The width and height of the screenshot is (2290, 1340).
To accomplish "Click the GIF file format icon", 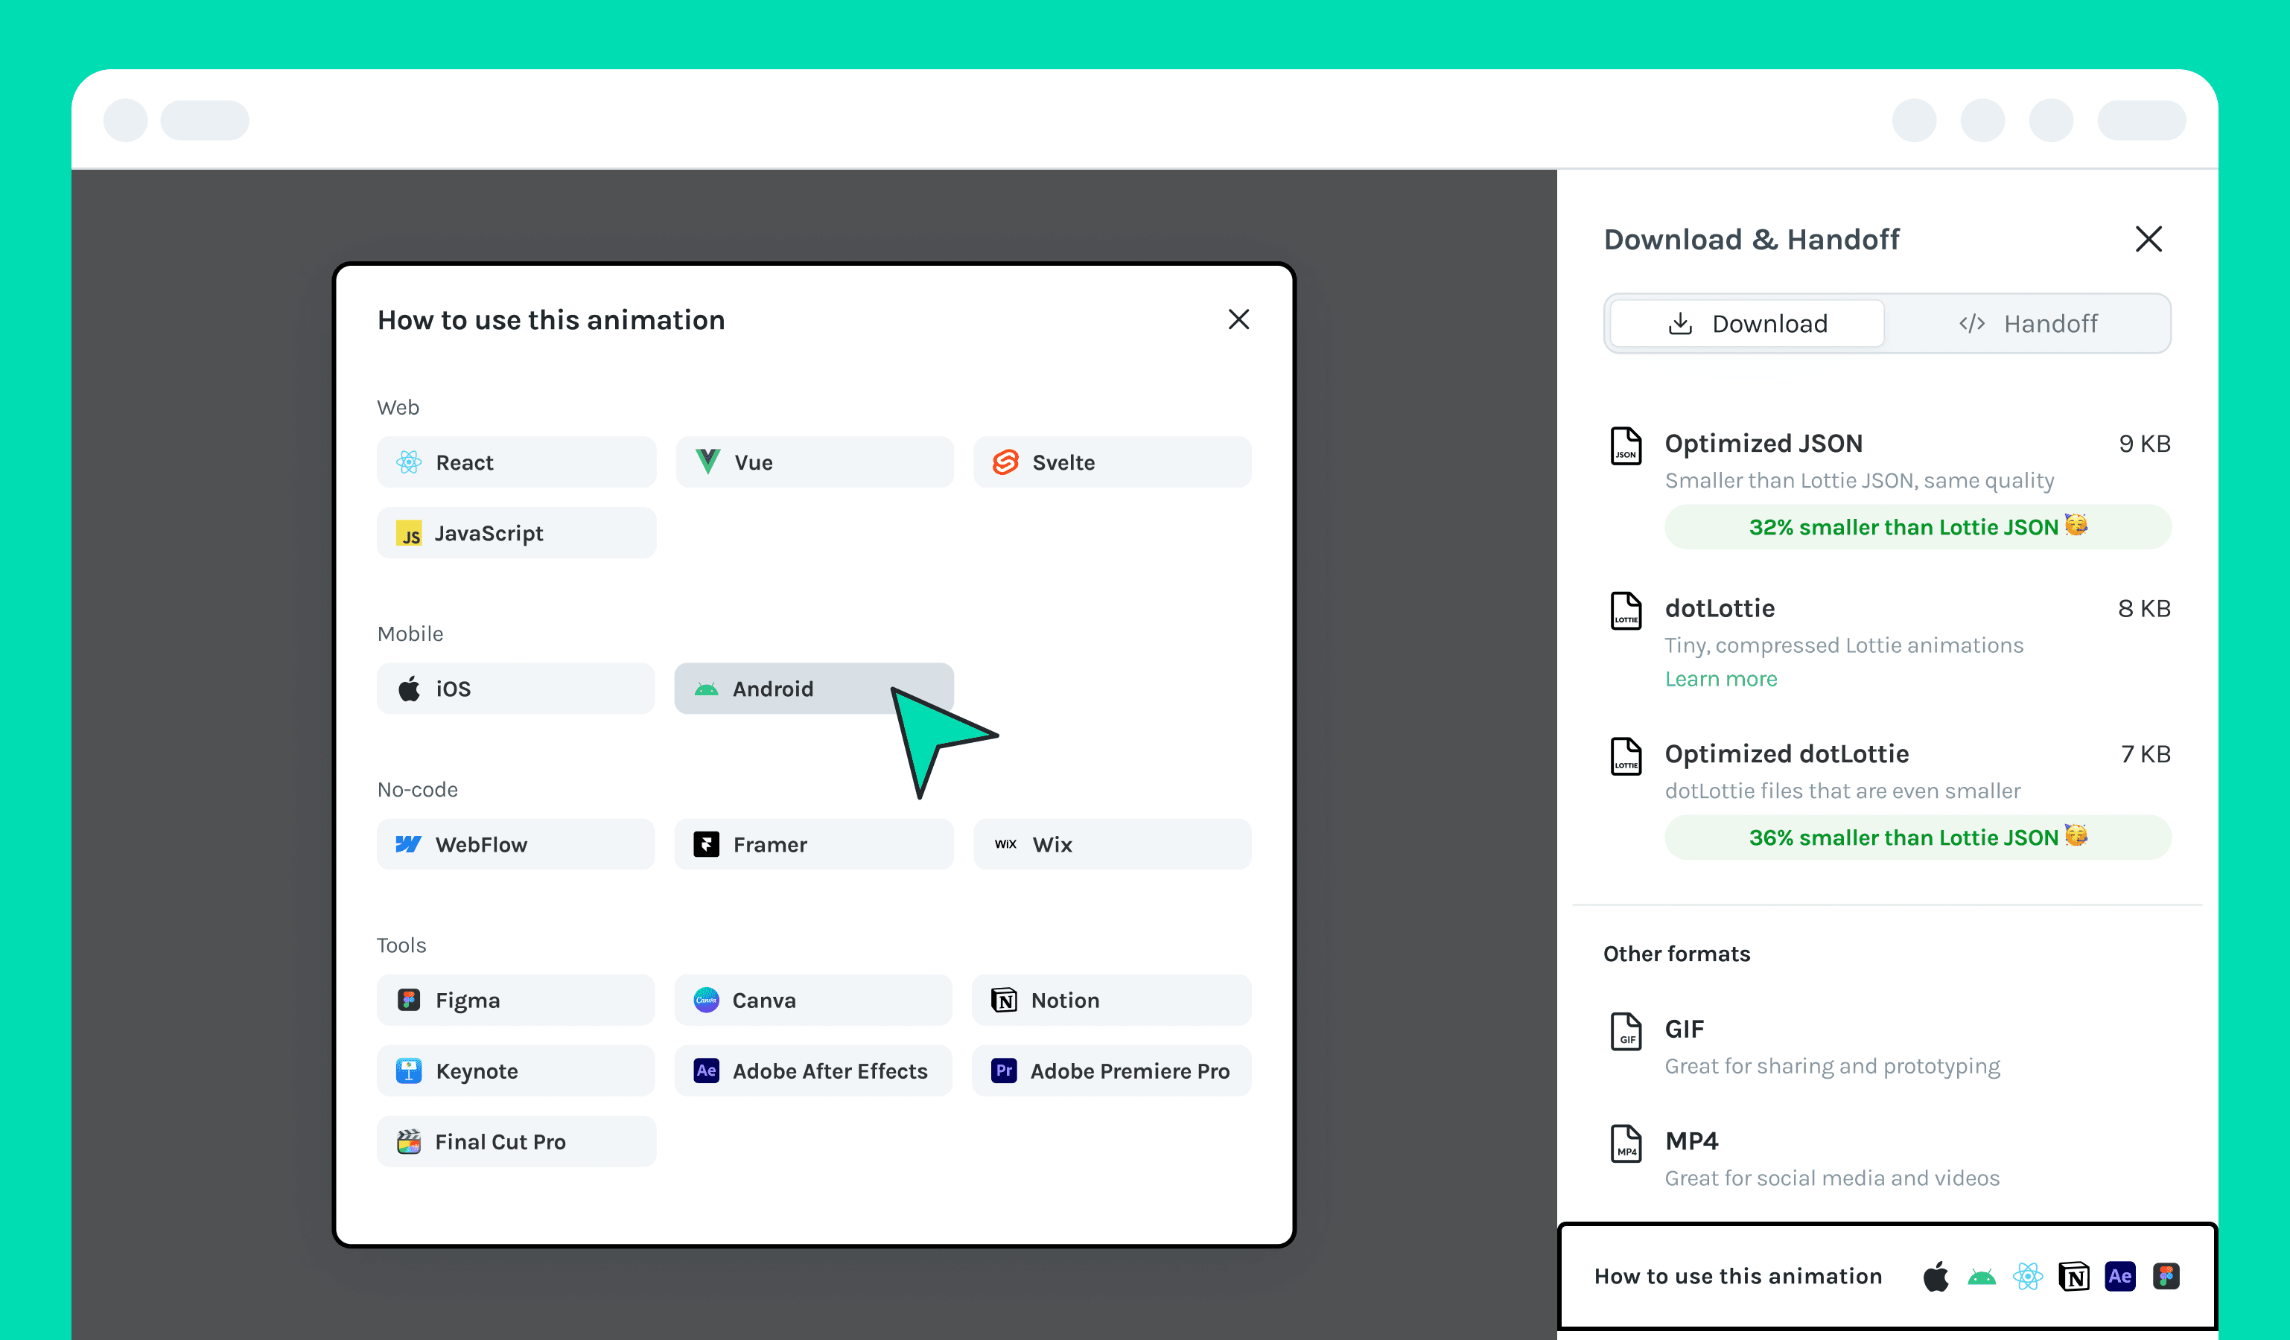I will point(1626,1031).
